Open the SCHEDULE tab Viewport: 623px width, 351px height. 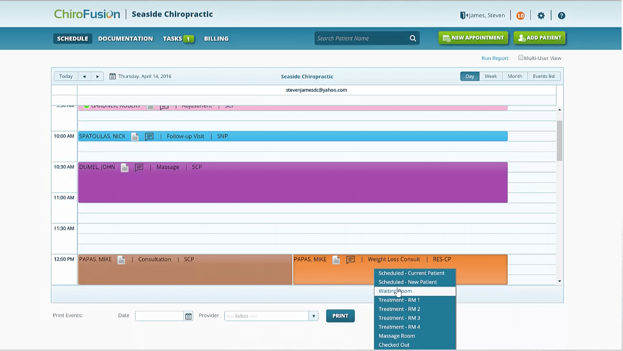[72, 38]
